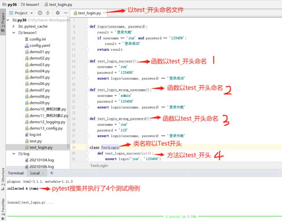The height and width of the screenshot is (221, 282).
Task: Click the log.txt file icon
Action: [27, 134]
